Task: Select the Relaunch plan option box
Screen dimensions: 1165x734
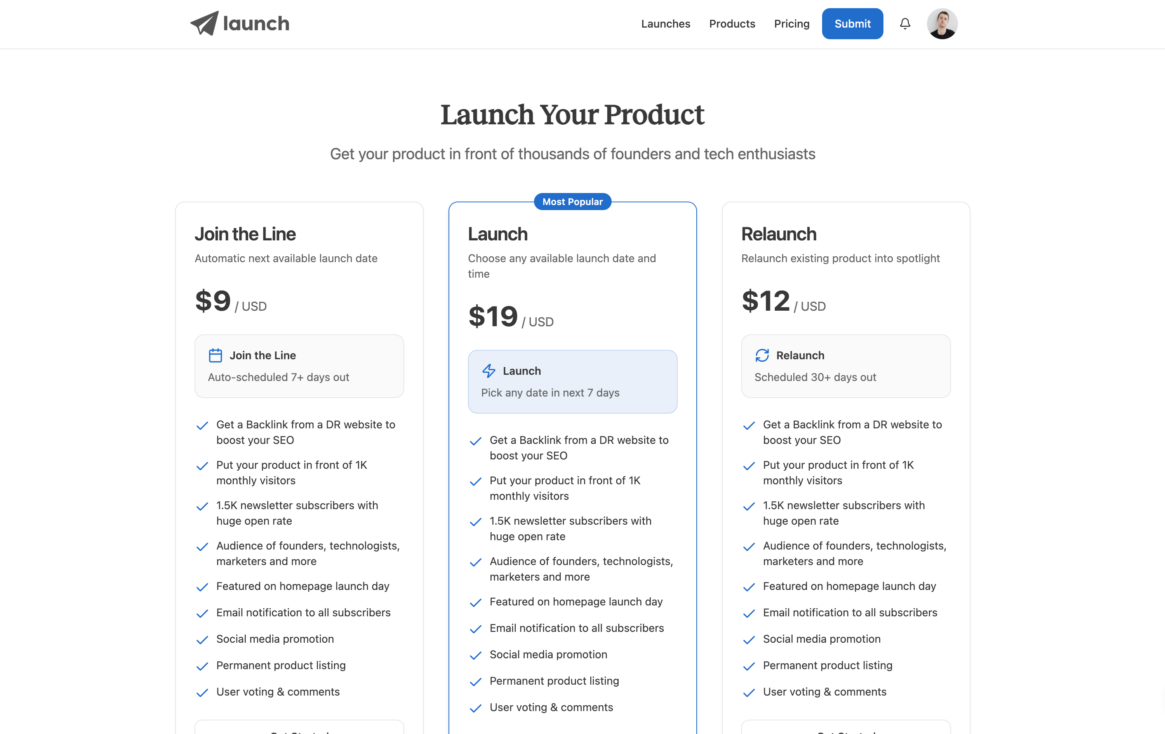Action: 846,366
